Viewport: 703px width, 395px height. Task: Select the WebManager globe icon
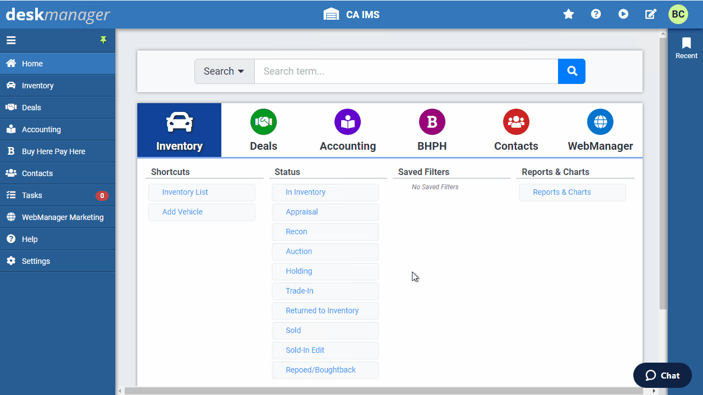[x=600, y=122]
